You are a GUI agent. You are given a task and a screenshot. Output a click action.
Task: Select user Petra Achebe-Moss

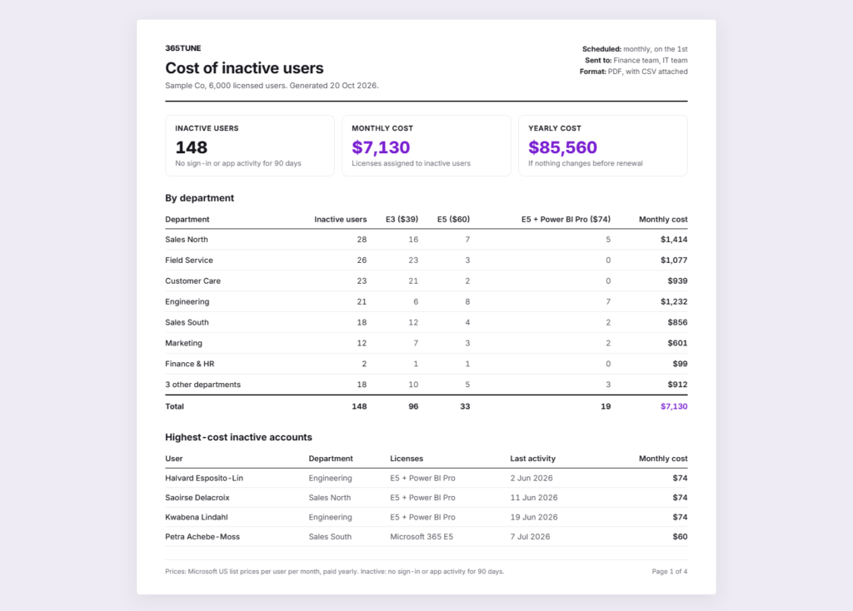tap(202, 537)
